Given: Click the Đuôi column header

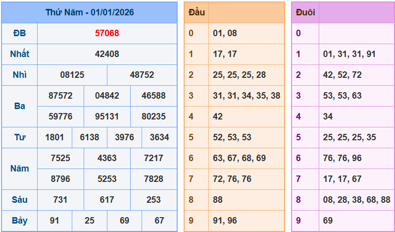Looking at the screenshot, I should click(x=305, y=12).
